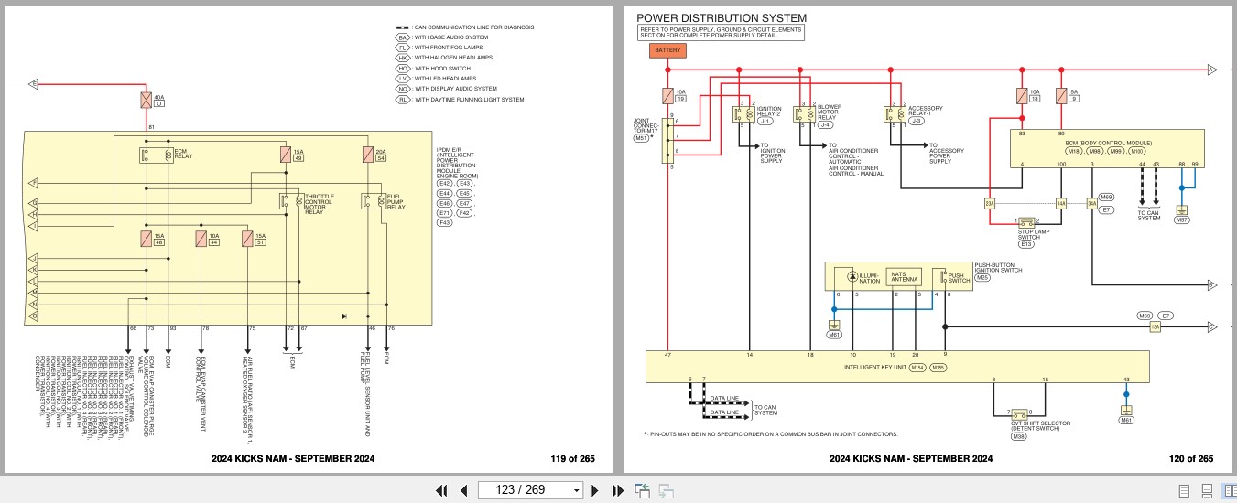Go to the first page
Screen dimensions: 1237x503
tap(441, 490)
